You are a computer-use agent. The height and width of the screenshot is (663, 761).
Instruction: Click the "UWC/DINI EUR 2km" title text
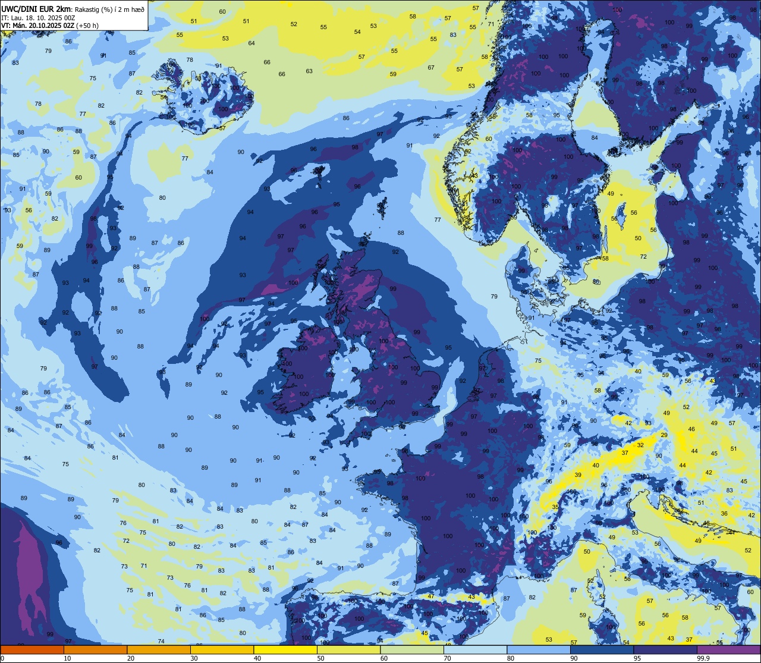(x=36, y=8)
